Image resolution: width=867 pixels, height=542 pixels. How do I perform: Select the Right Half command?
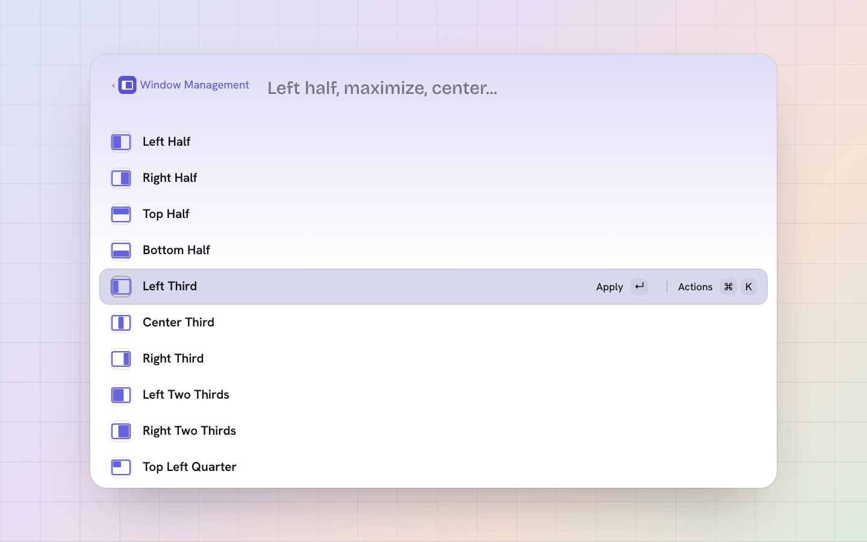click(433, 178)
